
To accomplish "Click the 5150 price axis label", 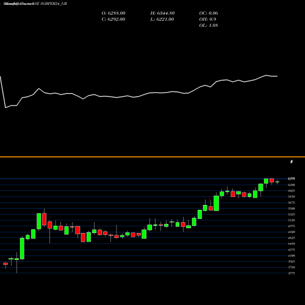I will point(292,220).
